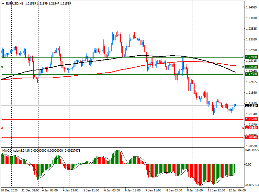The height and width of the screenshot is (194, 259).
Task: Click left square handle of 1.20740 line
Action: coord(2,137)
